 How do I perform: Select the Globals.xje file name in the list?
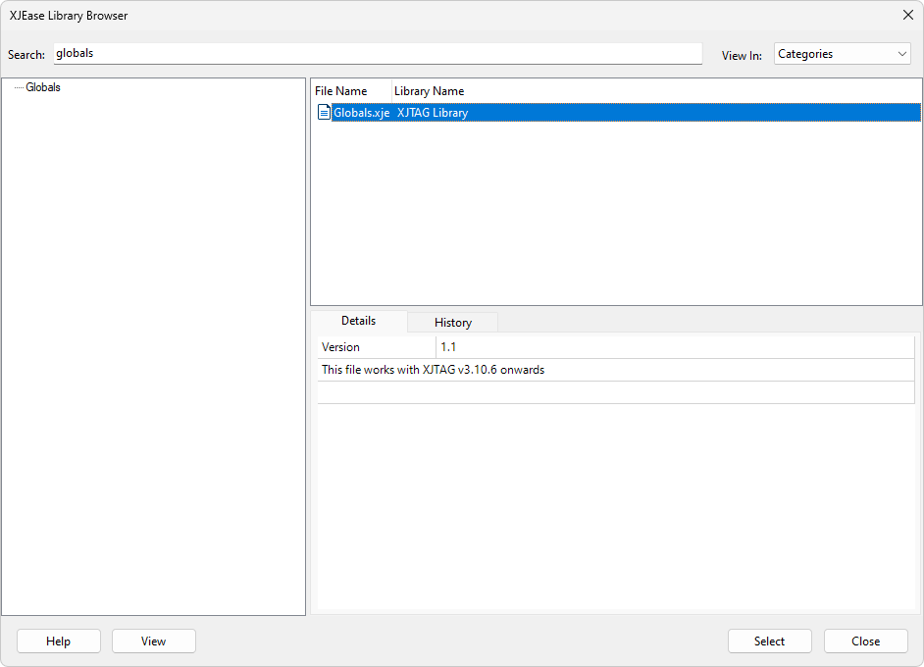(361, 113)
